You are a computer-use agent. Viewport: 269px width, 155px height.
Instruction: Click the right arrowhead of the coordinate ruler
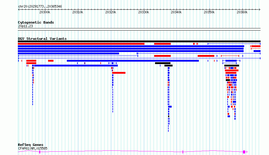[x=260, y=10]
